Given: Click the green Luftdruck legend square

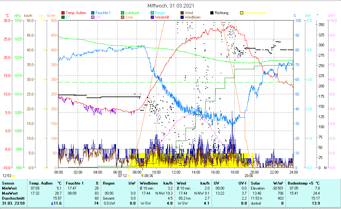Looking at the screenshot, I should pos(123,13).
